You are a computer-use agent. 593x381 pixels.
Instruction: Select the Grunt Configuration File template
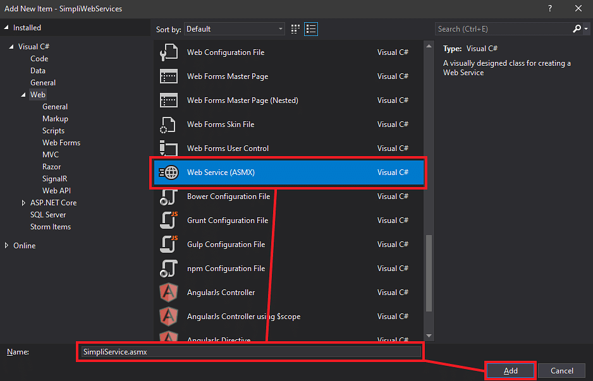click(x=290, y=221)
